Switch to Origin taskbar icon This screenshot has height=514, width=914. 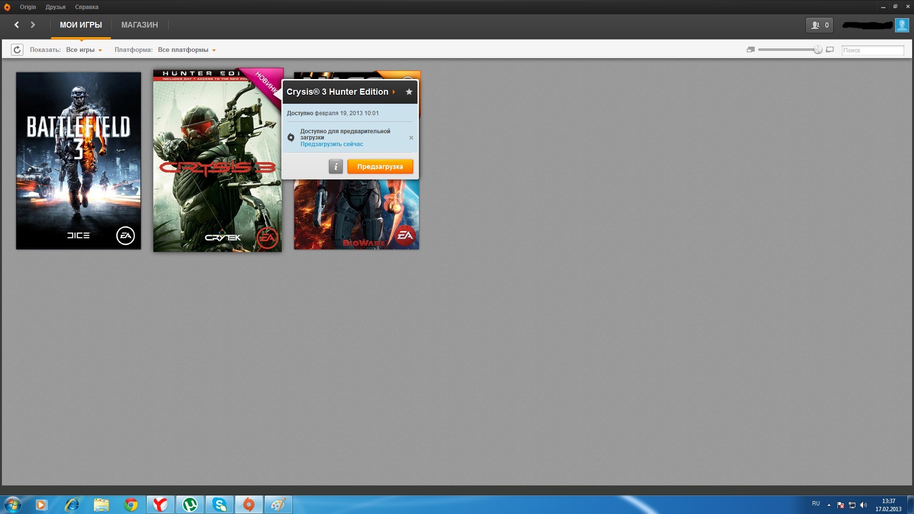[x=249, y=504]
